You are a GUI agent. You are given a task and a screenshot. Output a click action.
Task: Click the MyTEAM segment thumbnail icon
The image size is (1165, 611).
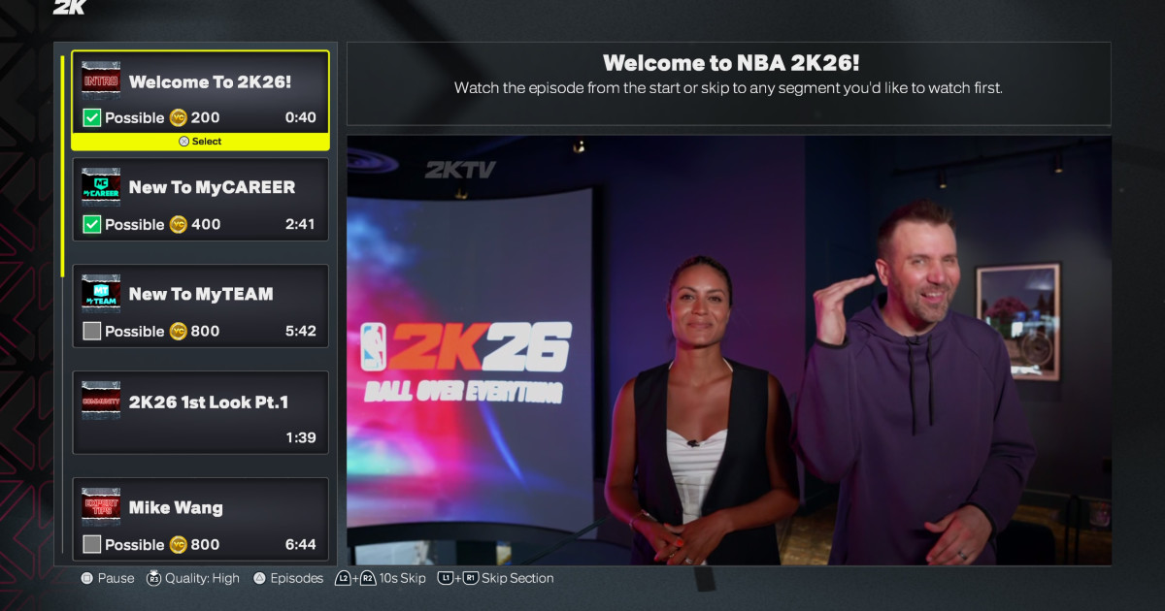click(x=101, y=294)
